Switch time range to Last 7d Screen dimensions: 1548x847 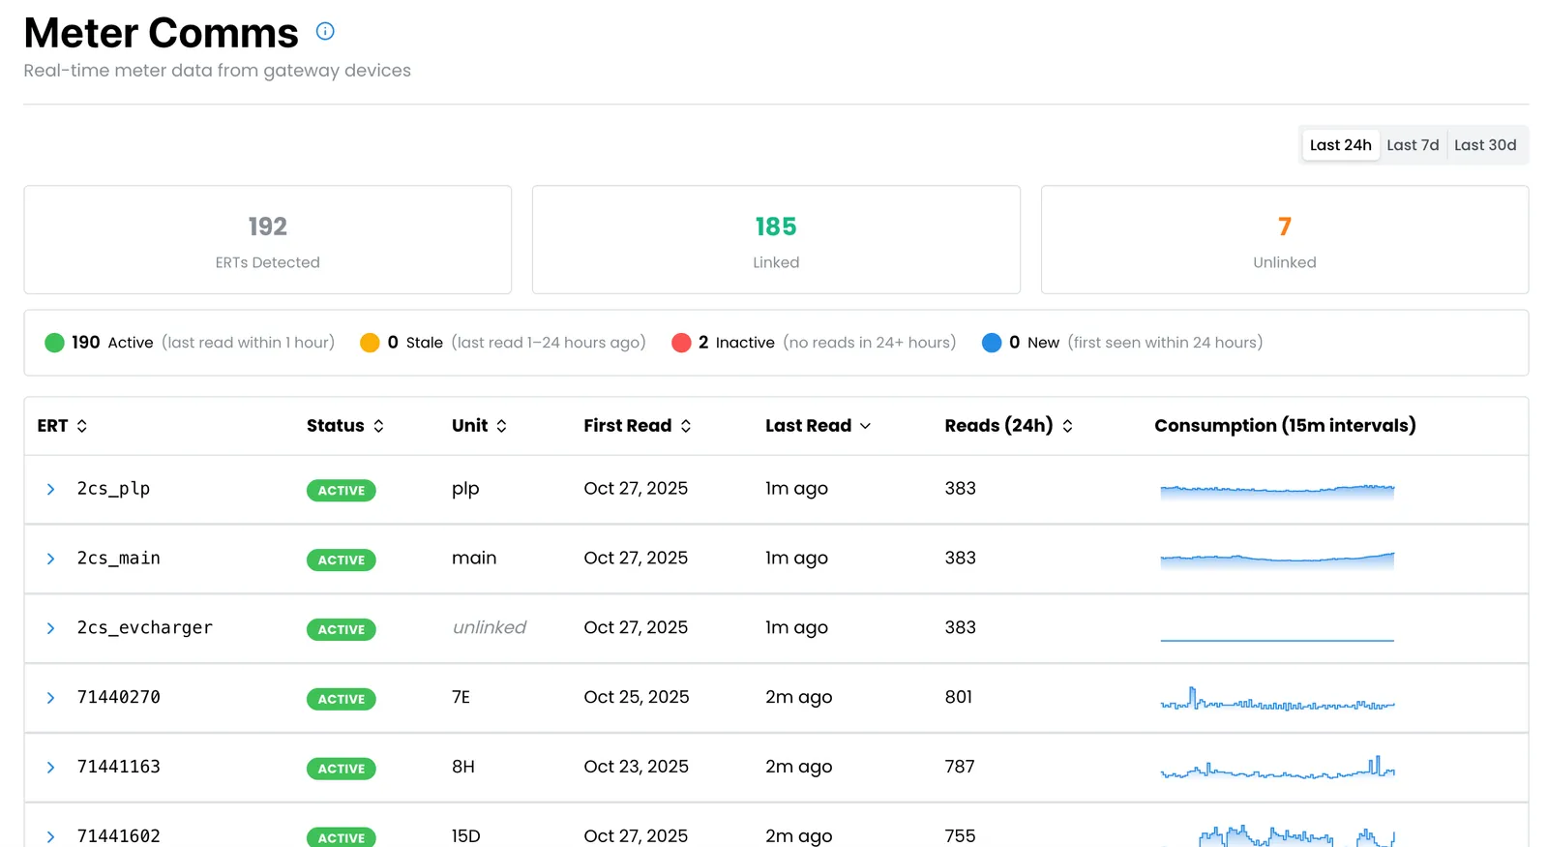1413,145
